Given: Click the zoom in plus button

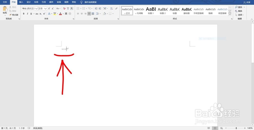Looking at the screenshot, I should (x=245, y=128).
